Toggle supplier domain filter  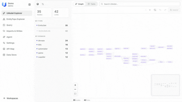[x=52, y=57]
